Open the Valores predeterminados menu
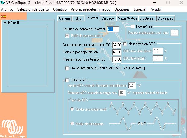The width and height of the screenshot is (187, 138). coord(90,9)
